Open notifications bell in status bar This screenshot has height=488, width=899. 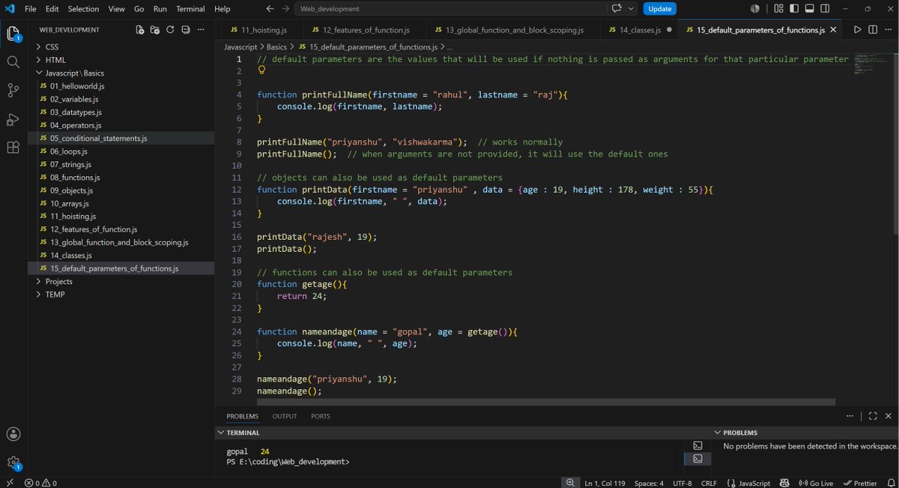click(889, 483)
